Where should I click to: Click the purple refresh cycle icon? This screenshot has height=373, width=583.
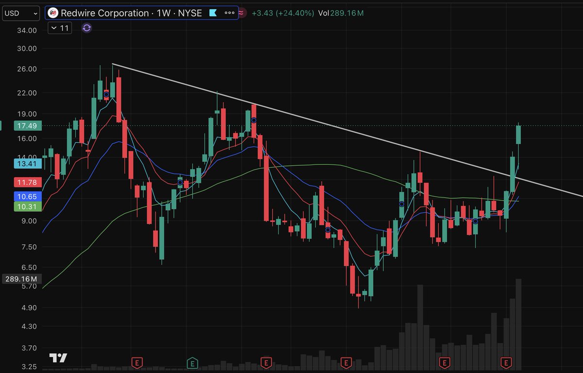click(x=86, y=28)
